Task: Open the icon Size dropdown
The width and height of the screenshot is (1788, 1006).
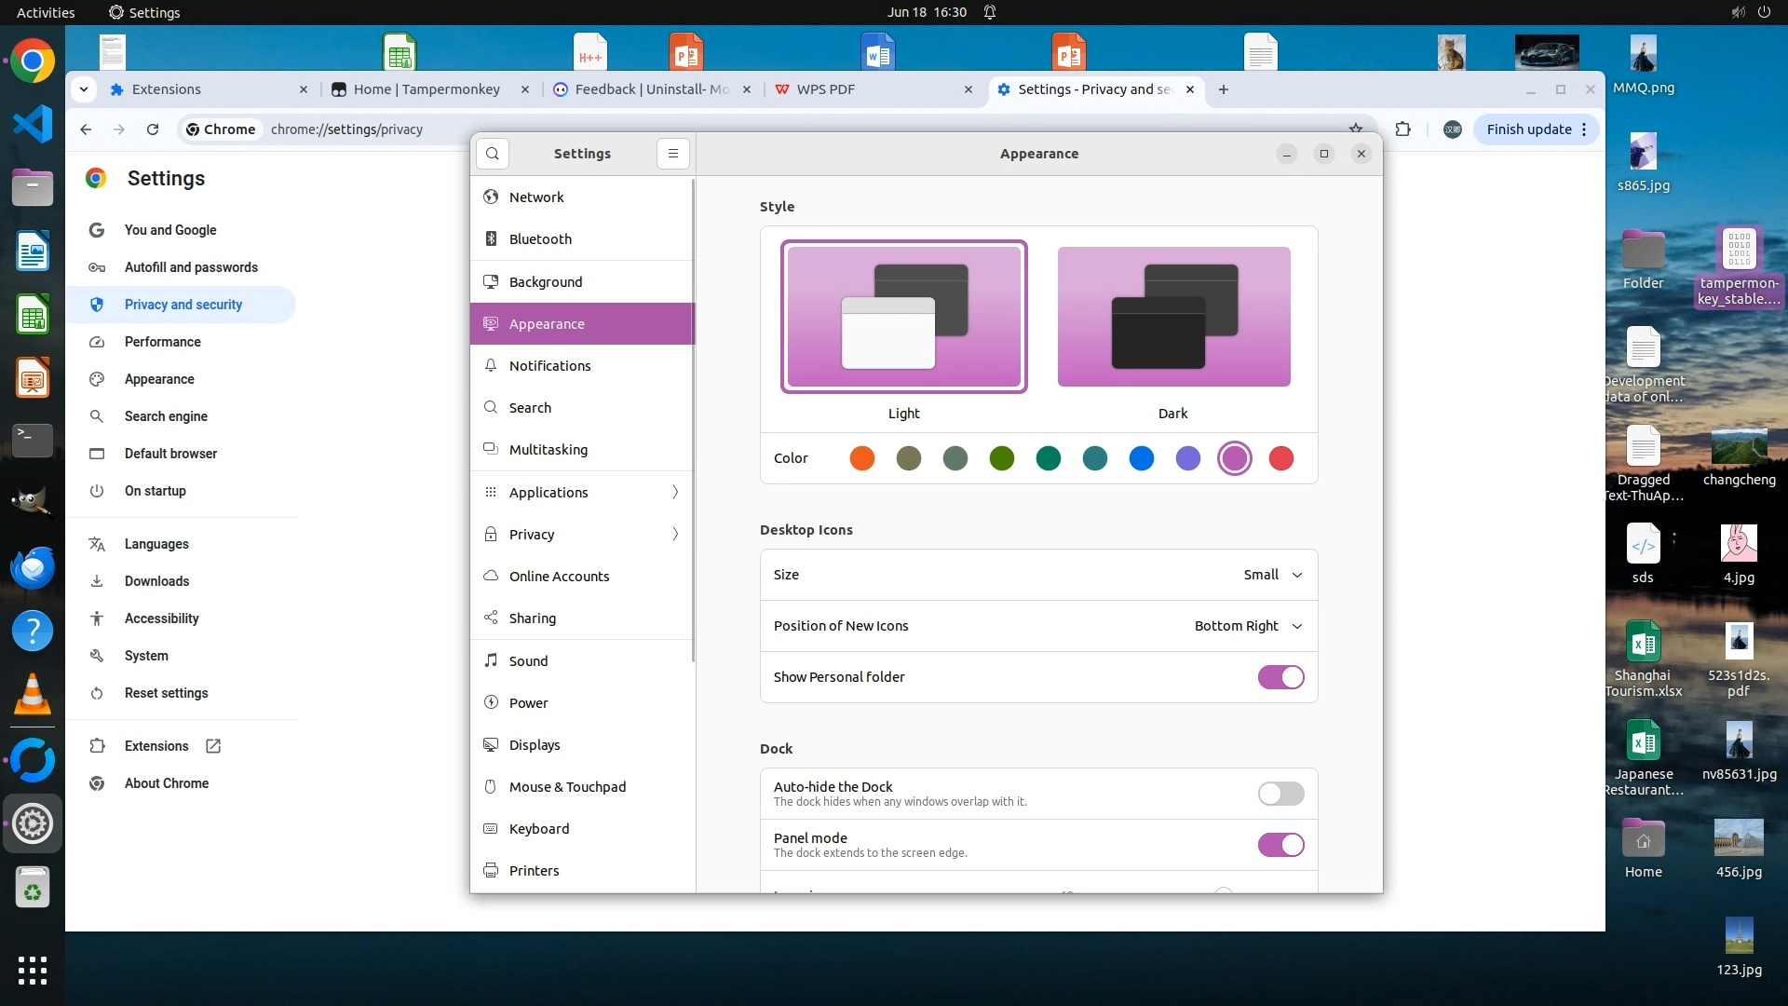Action: point(1272,575)
